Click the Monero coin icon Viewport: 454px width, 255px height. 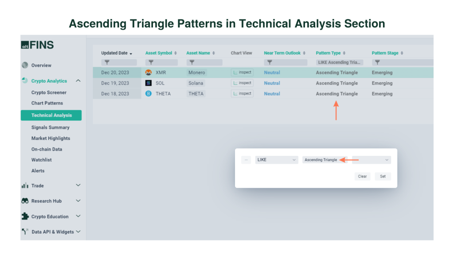point(149,72)
